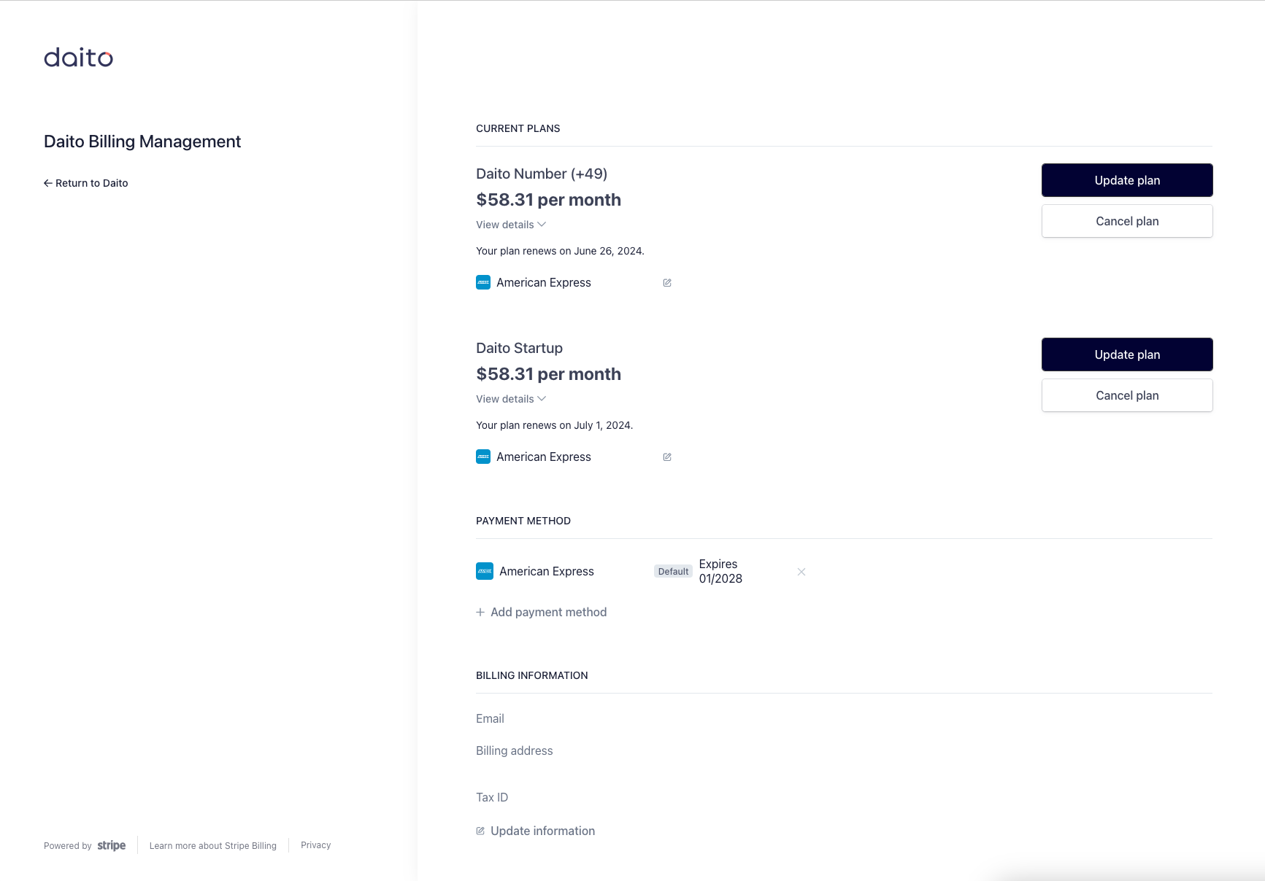Update the Daito Startup plan
This screenshot has height=881, width=1265.
[1127, 354]
